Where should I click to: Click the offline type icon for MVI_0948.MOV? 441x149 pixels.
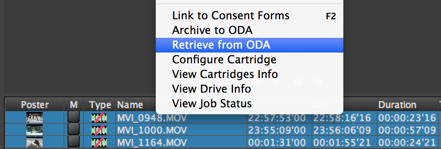coord(99,118)
